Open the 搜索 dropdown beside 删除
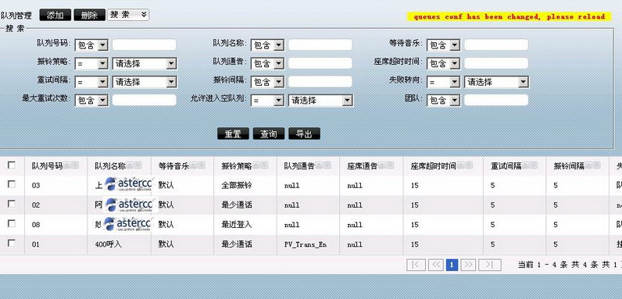 pyautogui.click(x=127, y=15)
